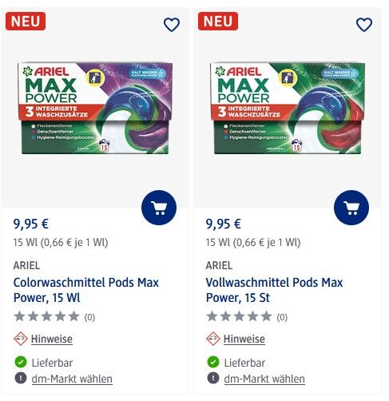Choose dm-Markt wählen for Colorwaschmittel
This screenshot has height=401, width=389.
click(x=72, y=379)
